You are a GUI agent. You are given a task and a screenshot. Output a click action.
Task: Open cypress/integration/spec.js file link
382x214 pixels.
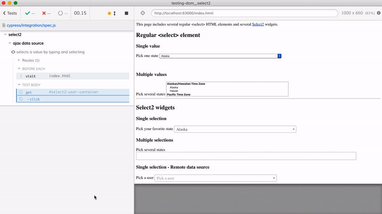(31, 25)
